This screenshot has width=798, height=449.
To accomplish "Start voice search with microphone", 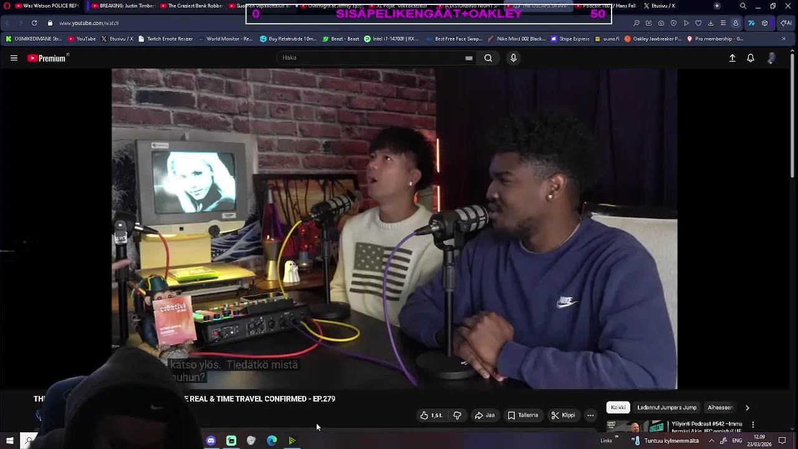I will (x=513, y=58).
